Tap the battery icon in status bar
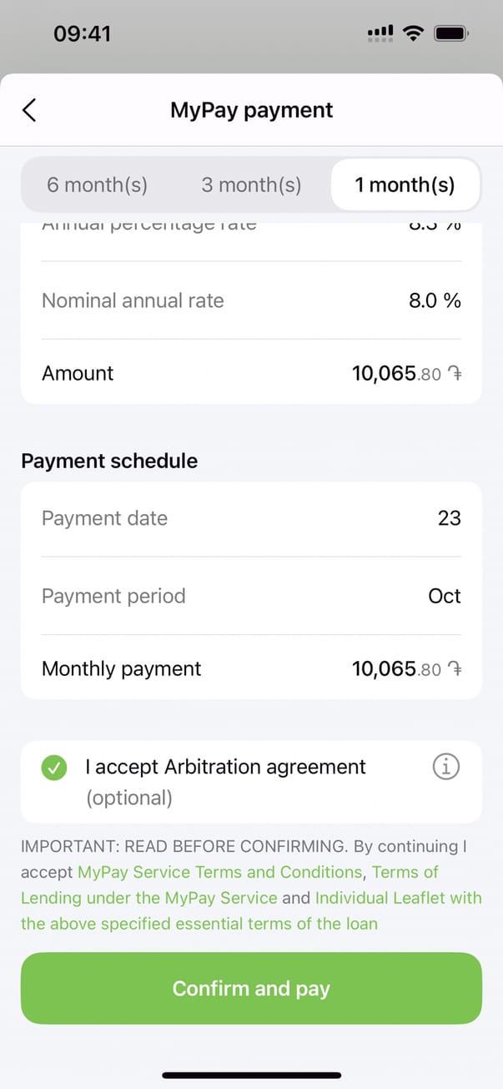503x1089 pixels. point(451,33)
